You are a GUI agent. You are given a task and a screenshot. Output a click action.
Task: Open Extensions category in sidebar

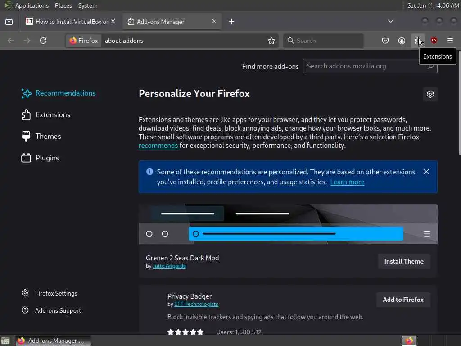pyautogui.click(x=46, y=115)
